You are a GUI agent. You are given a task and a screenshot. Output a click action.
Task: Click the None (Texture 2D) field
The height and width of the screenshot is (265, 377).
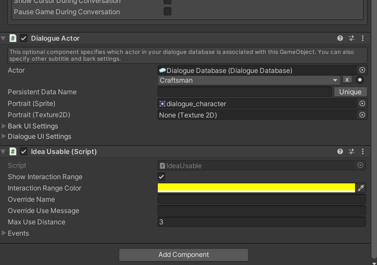point(257,115)
